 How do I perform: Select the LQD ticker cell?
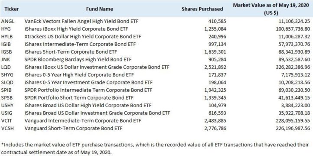click(x=6, y=67)
